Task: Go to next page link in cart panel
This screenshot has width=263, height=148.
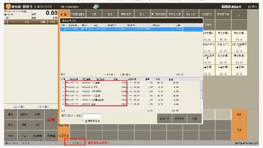Action: pos(43,107)
